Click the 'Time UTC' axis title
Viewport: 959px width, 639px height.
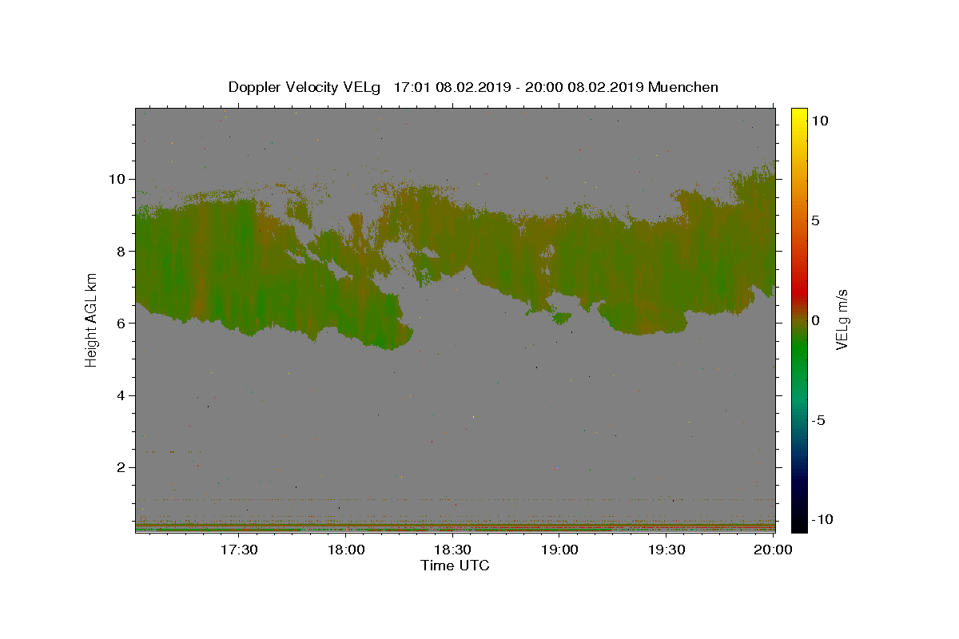coord(455,566)
